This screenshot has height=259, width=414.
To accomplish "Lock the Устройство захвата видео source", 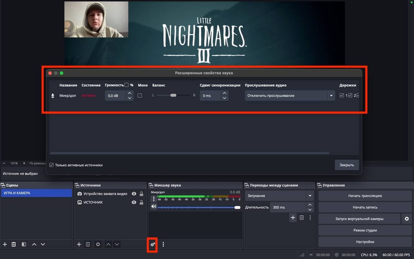I will pyautogui.click(x=141, y=194).
